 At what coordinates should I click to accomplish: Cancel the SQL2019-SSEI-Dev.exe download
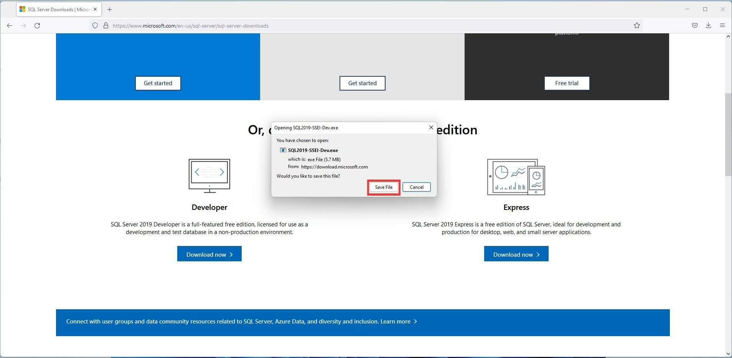click(x=416, y=187)
